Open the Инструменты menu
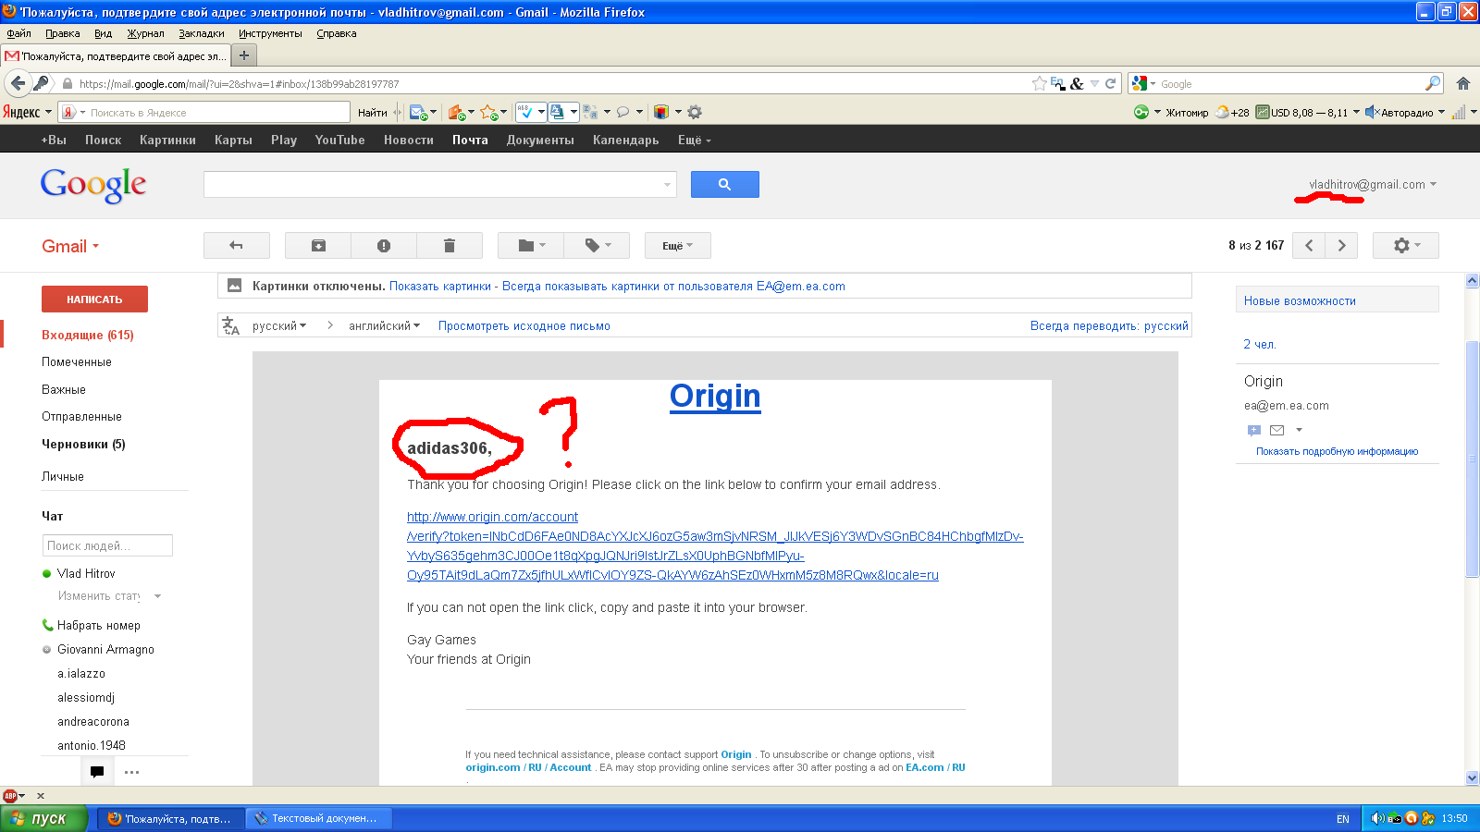Image resolution: width=1480 pixels, height=832 pixels. (270, 33)
